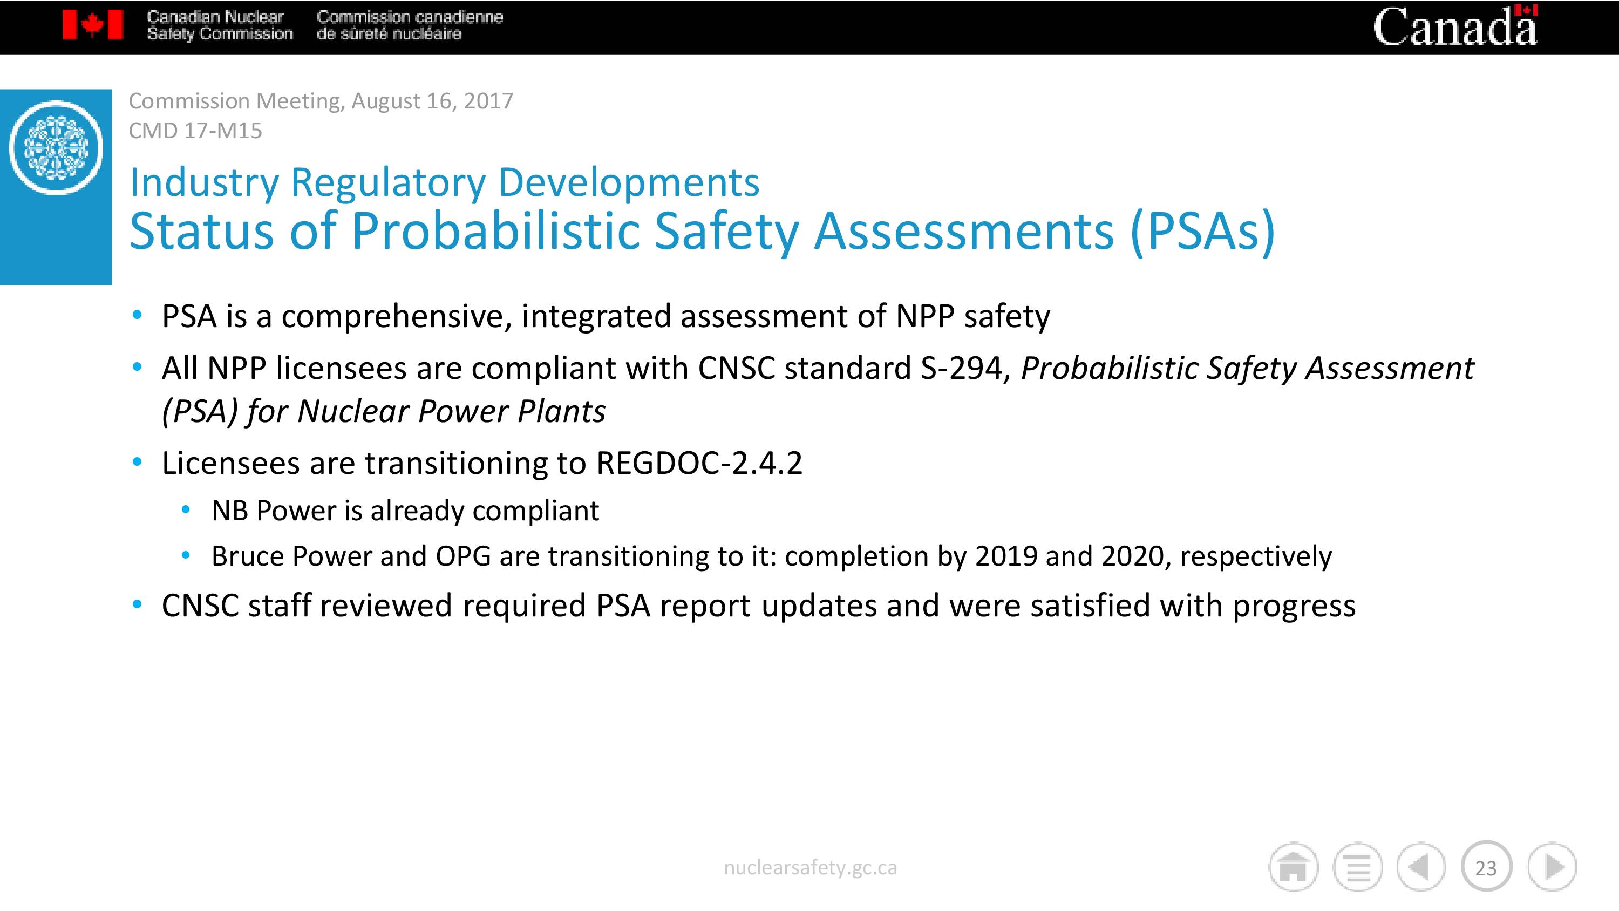Open the nuclearsafety.gc.ca footer link
Screen dimensions: 1619x911
click(810, 868)
